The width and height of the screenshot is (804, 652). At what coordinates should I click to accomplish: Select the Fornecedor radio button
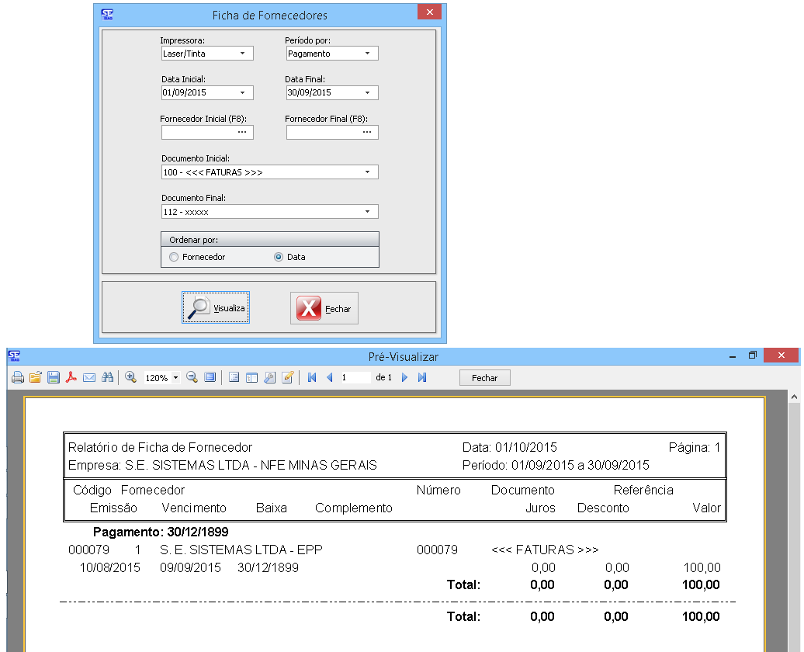174,257
